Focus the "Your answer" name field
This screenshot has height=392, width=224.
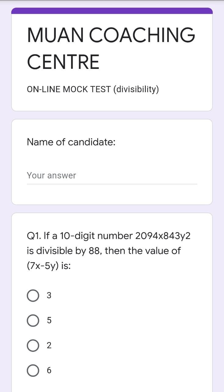(112, 175)
